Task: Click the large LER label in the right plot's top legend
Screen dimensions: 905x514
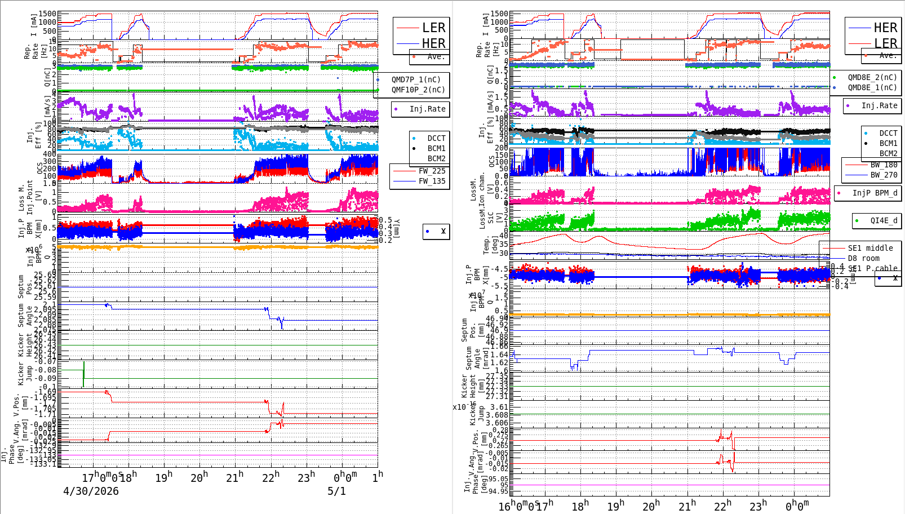Action: tap(885, 43)
